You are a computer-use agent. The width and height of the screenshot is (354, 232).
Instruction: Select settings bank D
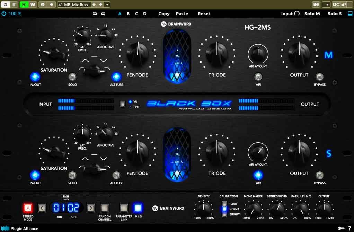[x=145, y=14]
